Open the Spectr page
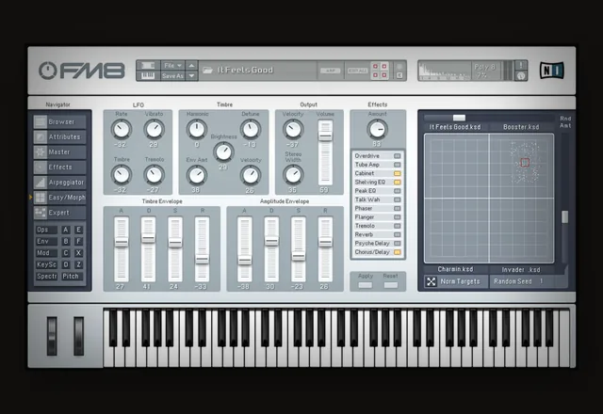Image resolution: width=603 pixels, height=414 pixels. 46,276
